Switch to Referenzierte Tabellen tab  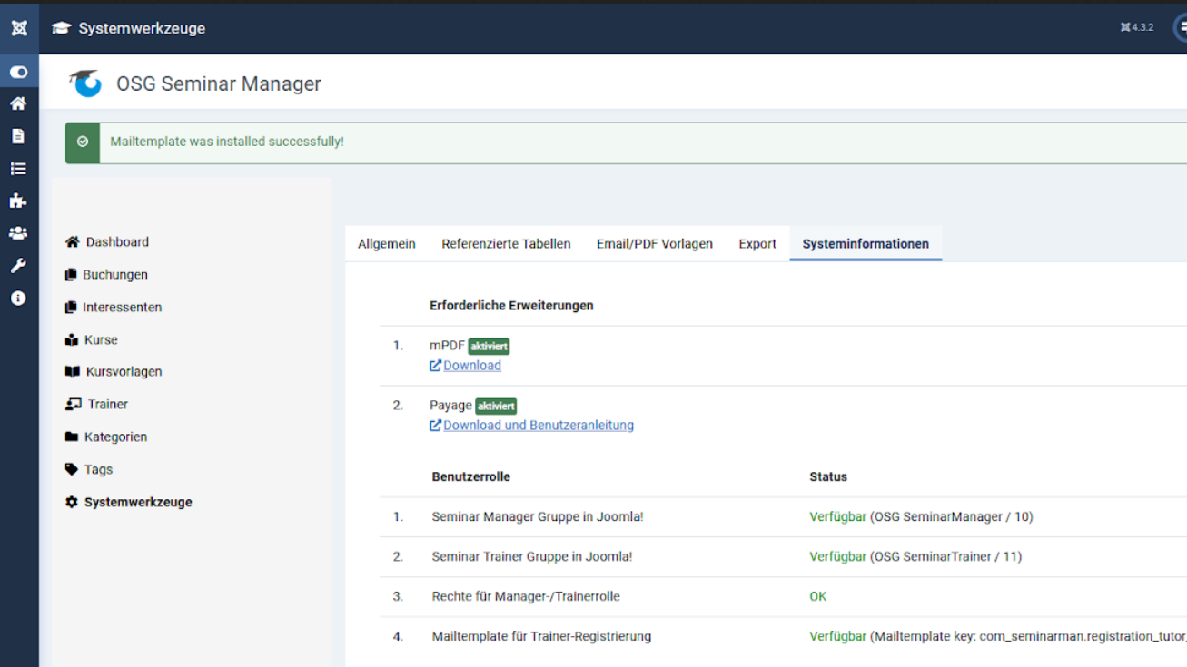click(506, 244)
